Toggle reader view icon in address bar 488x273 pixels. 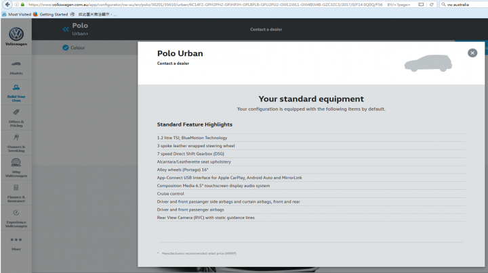pos(421,4)
